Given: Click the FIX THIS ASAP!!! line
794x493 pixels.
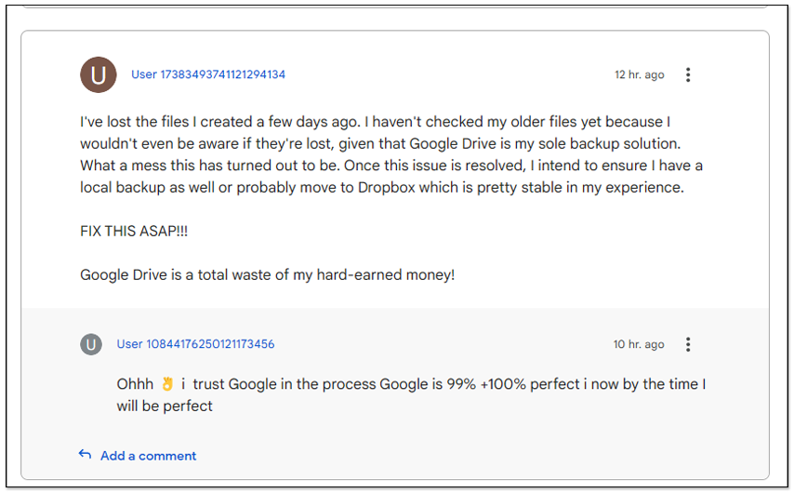Looking at the screenshot, I should (134, 231).
